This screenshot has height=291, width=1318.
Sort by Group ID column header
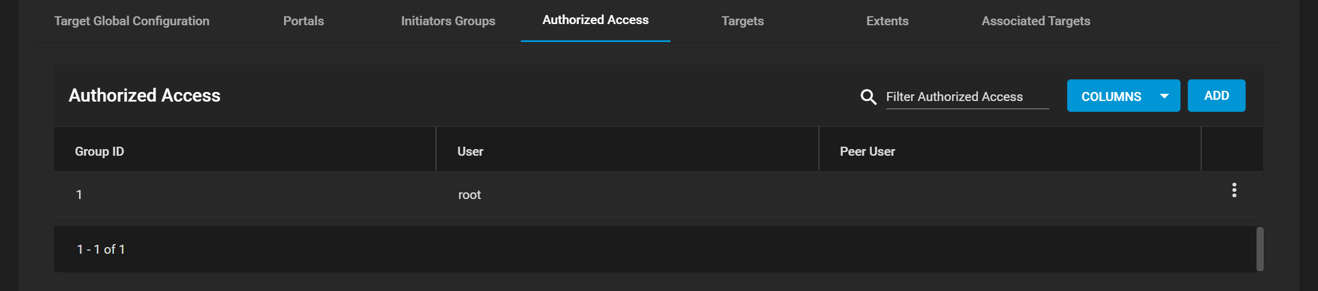pyautogui.click(x=99, y=152)
